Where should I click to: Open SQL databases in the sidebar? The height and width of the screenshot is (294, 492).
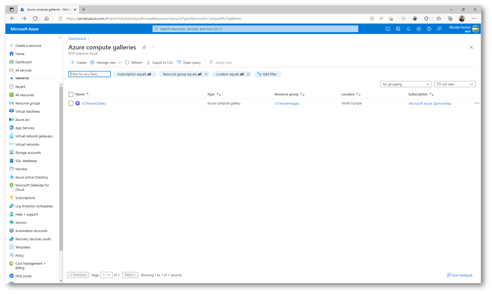26,161
